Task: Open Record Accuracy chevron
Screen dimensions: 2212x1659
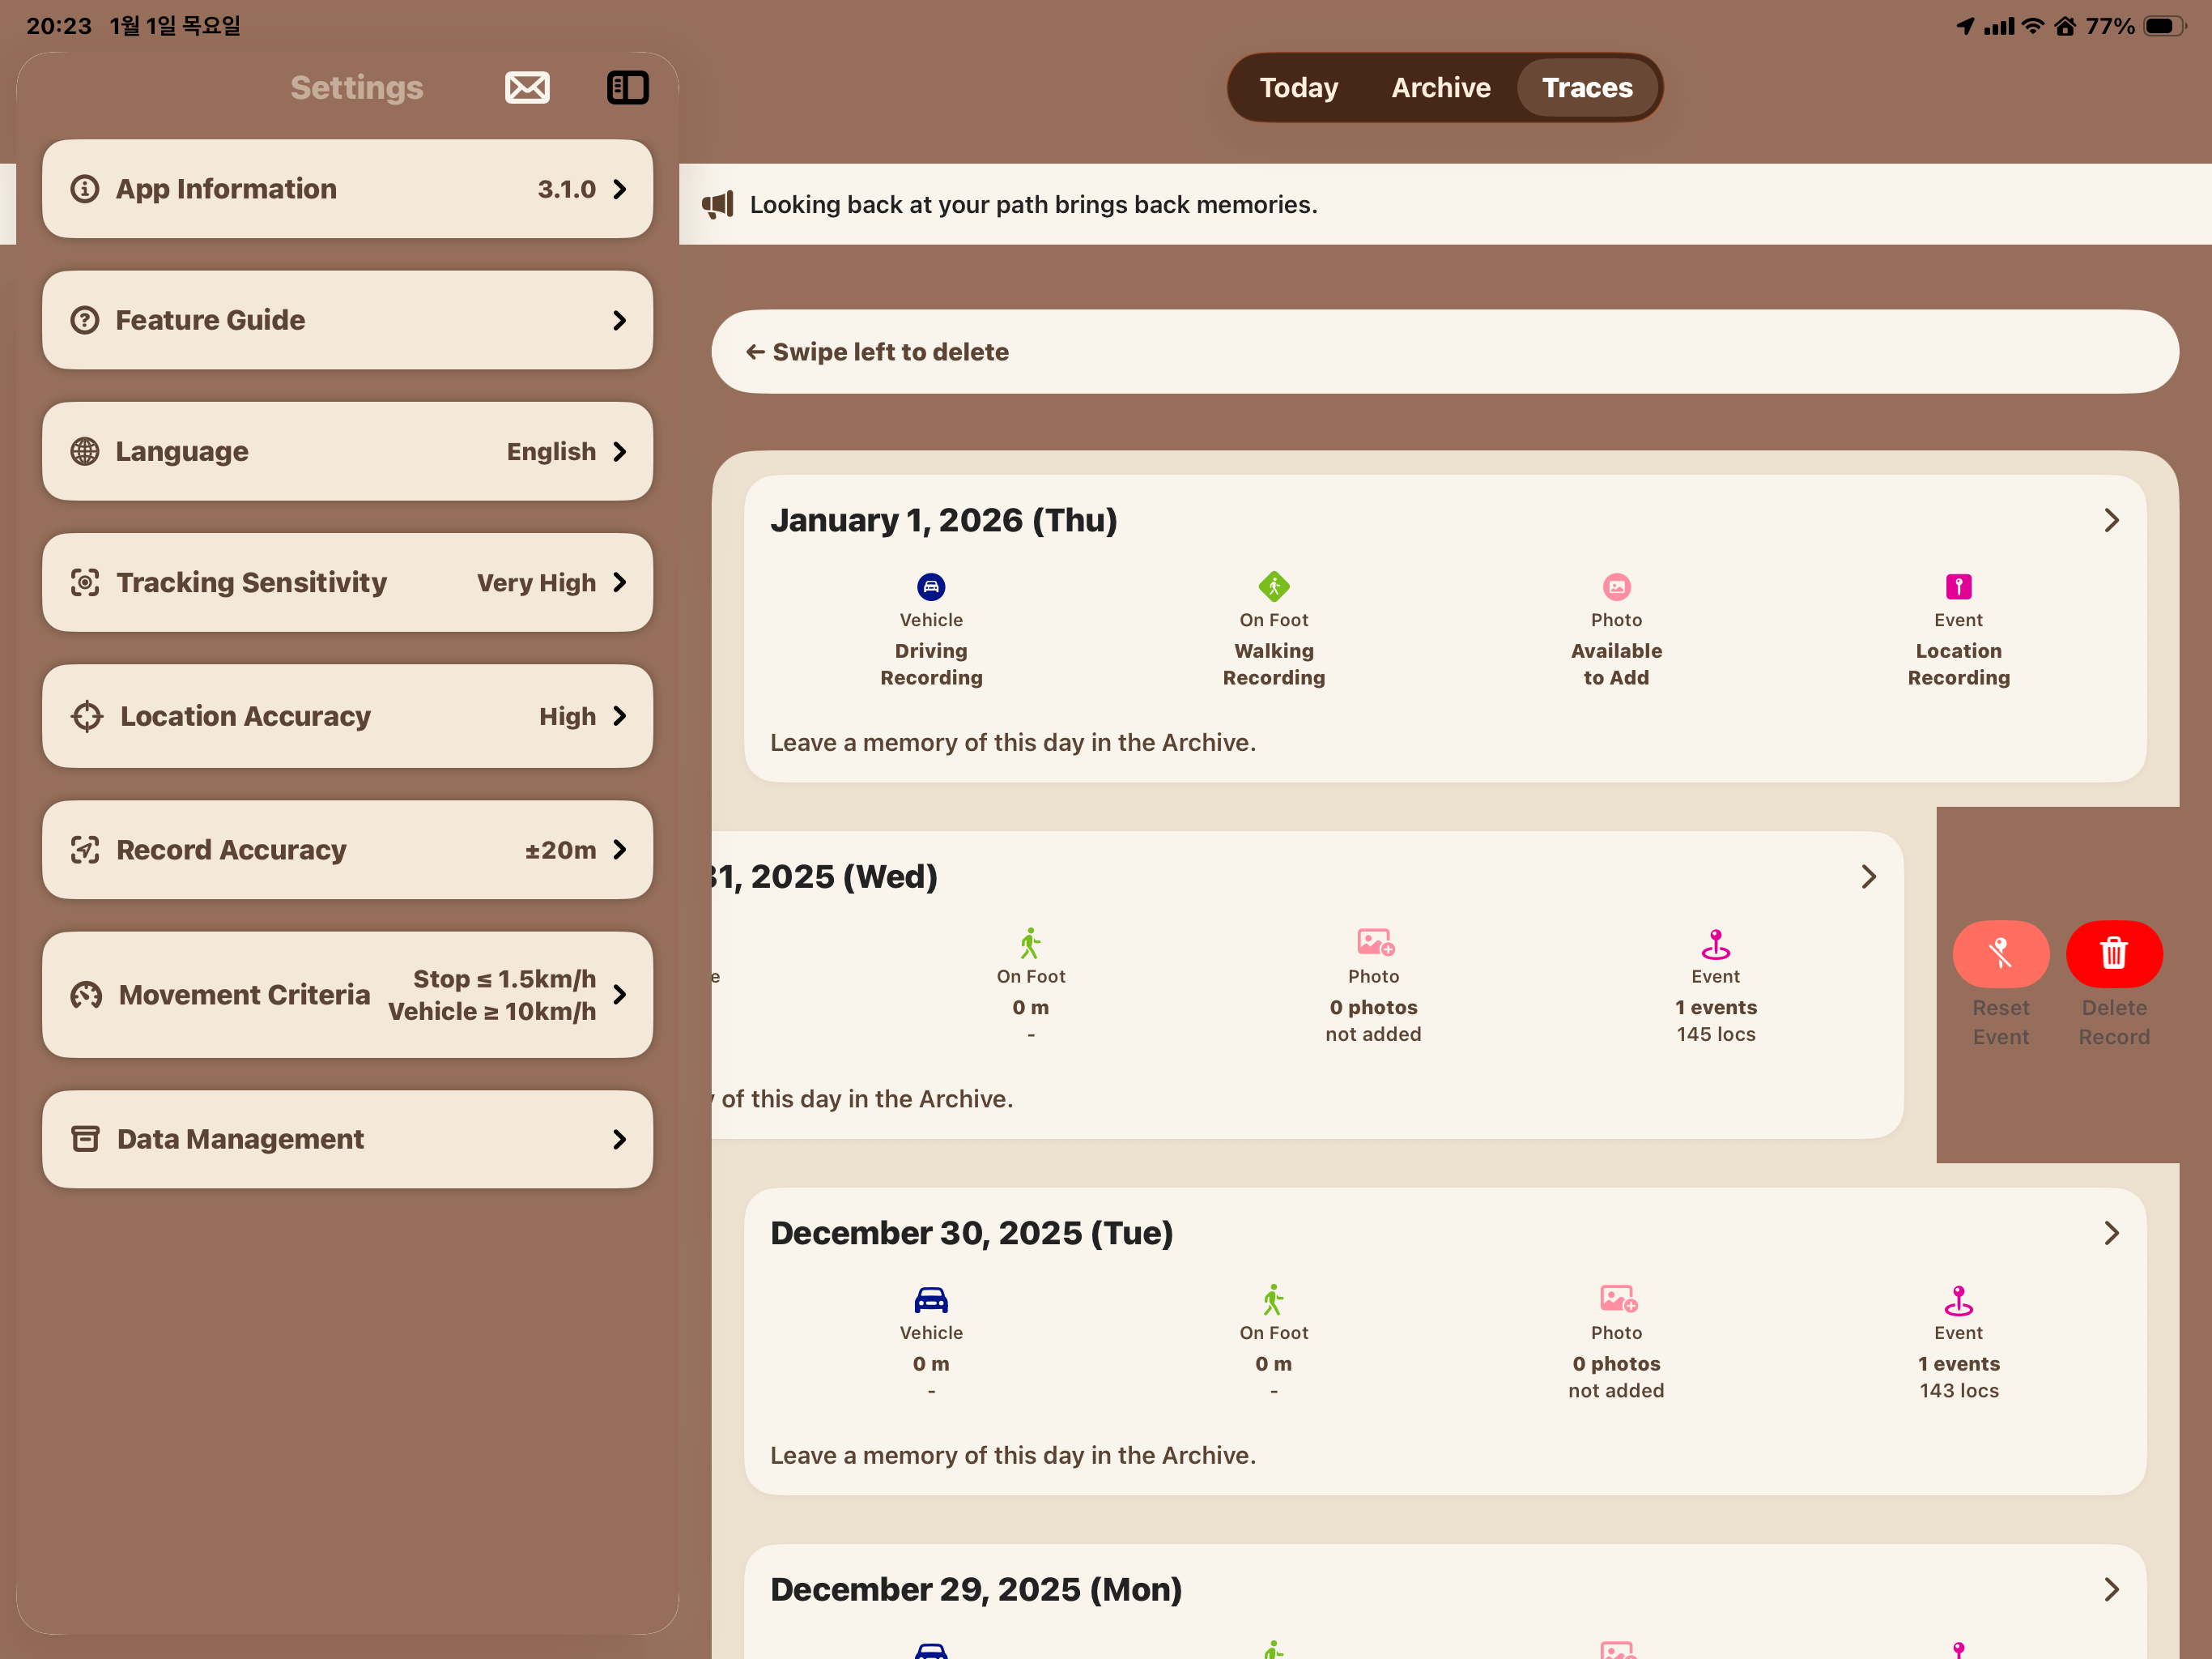Action: [x=620, y=850]
